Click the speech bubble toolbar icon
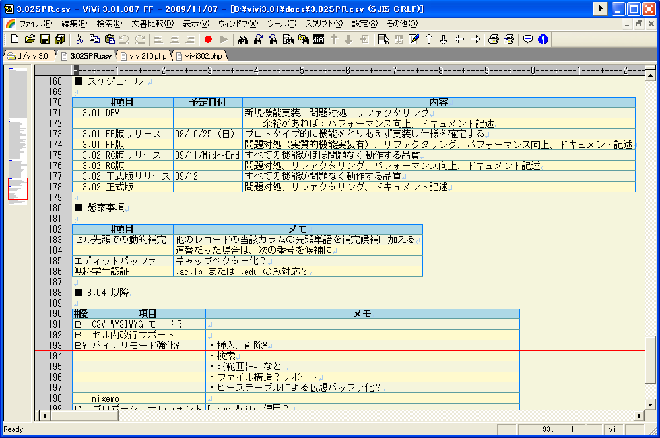The height and width of the screenshot is (438, 660). [x=528, y=39]
